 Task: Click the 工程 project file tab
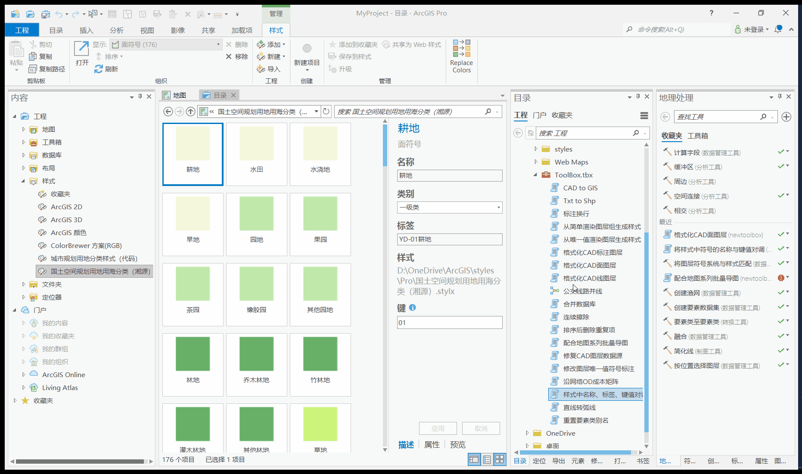tap(22, 30)
